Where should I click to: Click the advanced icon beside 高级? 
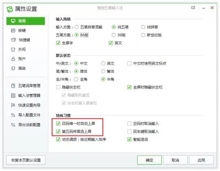point(13,68)
